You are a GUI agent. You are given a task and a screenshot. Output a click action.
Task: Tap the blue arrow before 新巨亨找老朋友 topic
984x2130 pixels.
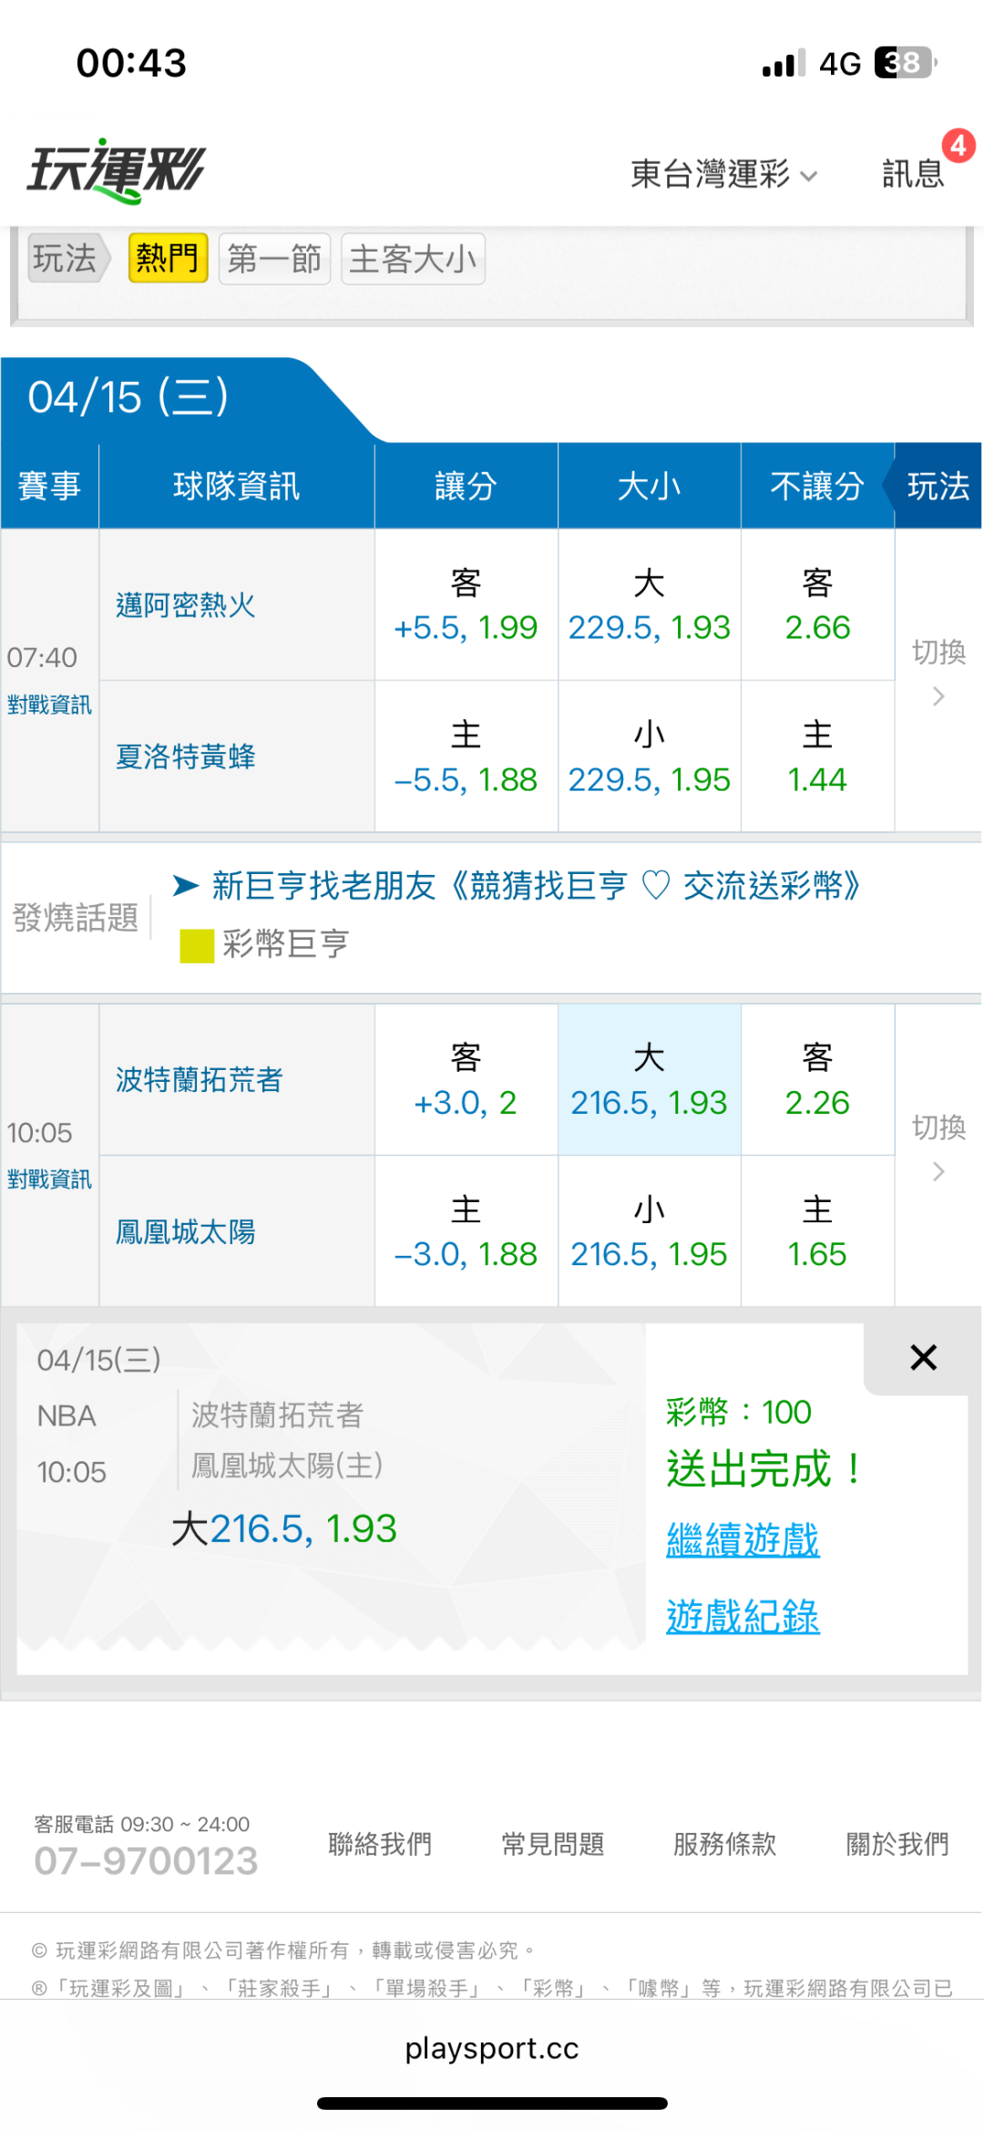[186, 885]
